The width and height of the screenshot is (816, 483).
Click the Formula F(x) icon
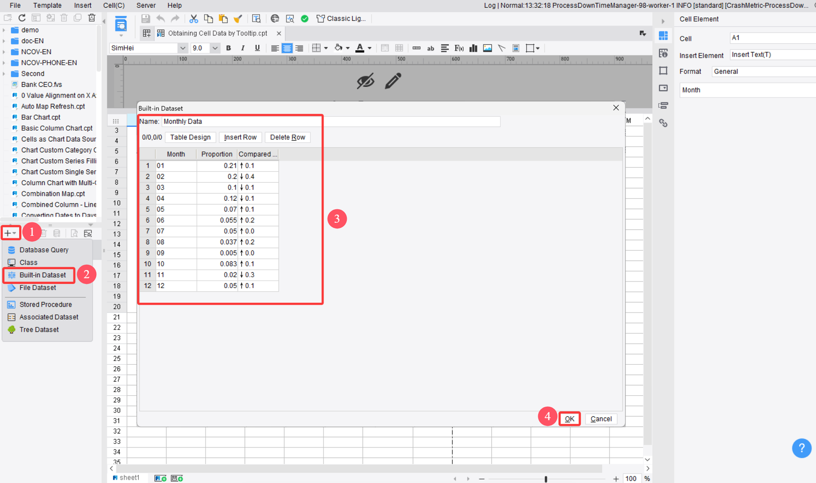[459, 48]
